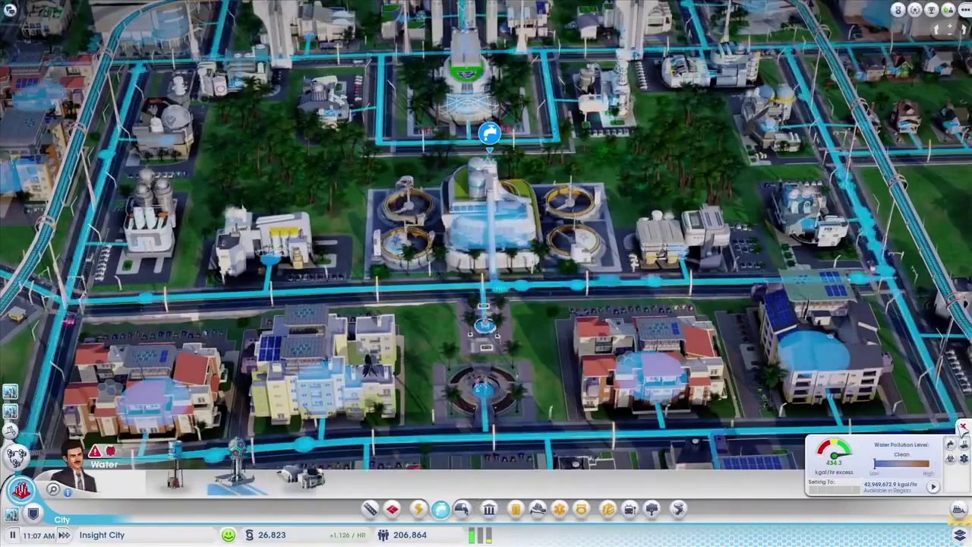Click the population demand bars
Screen dimensions: 972x547
[x=479, y=536]
